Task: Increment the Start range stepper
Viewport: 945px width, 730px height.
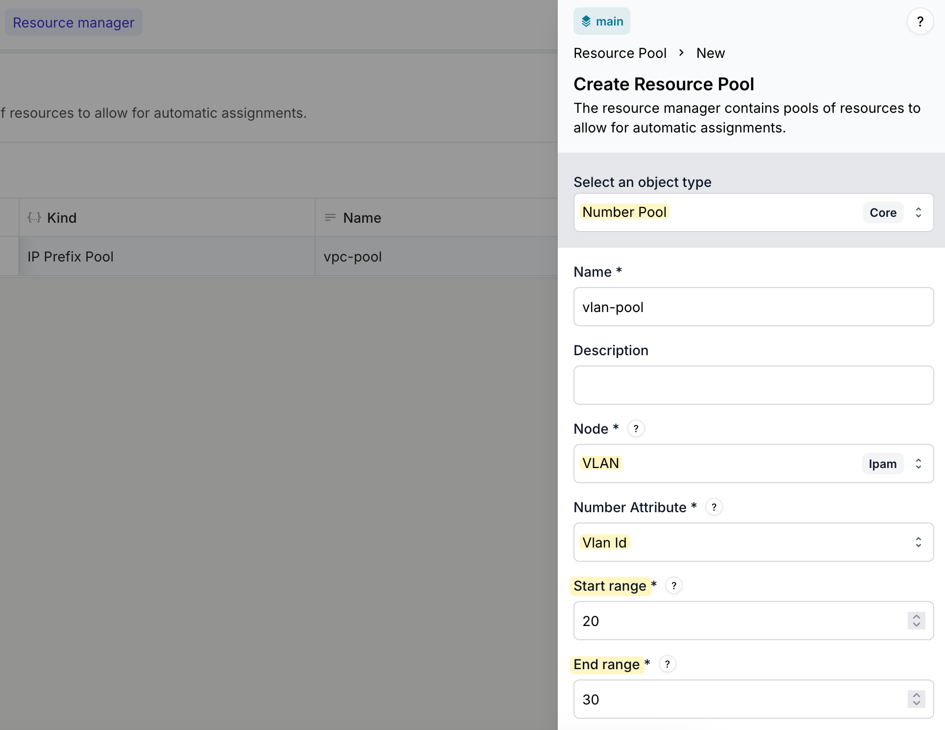Action: pyautogui.click(x=916, y=617)
